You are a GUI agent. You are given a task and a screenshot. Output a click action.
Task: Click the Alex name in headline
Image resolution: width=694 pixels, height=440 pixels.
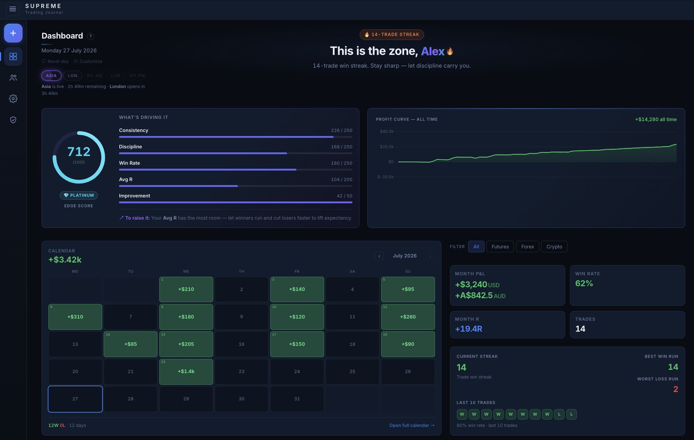click(432, 51)
